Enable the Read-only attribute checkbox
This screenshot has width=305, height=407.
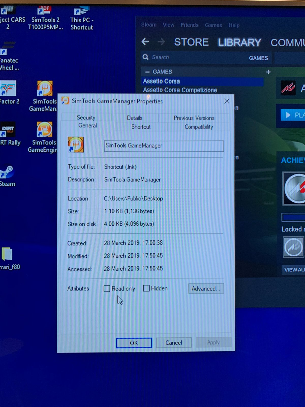(107, 288)
